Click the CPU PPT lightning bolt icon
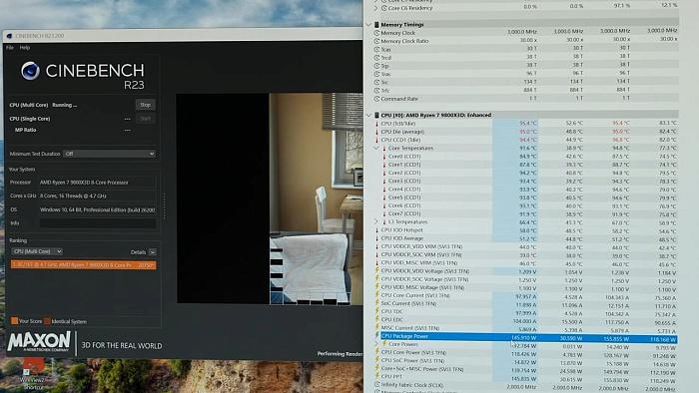 tap(376, 376)
